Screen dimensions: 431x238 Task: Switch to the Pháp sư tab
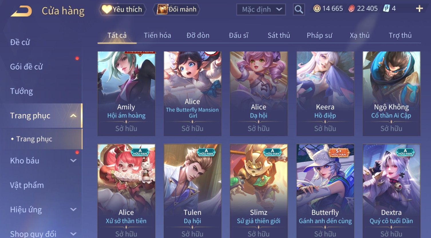coord(319,35)
